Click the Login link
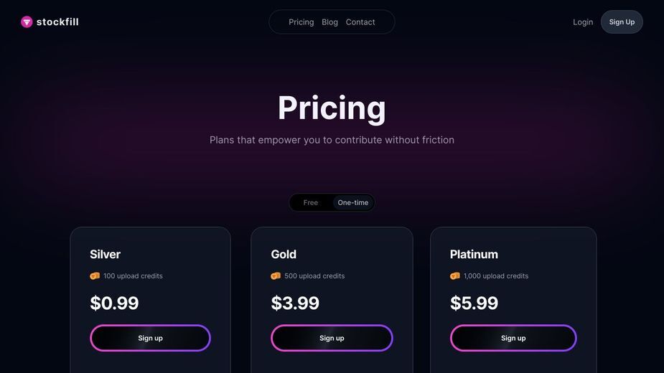664x373 pixels. click(583, 22)
